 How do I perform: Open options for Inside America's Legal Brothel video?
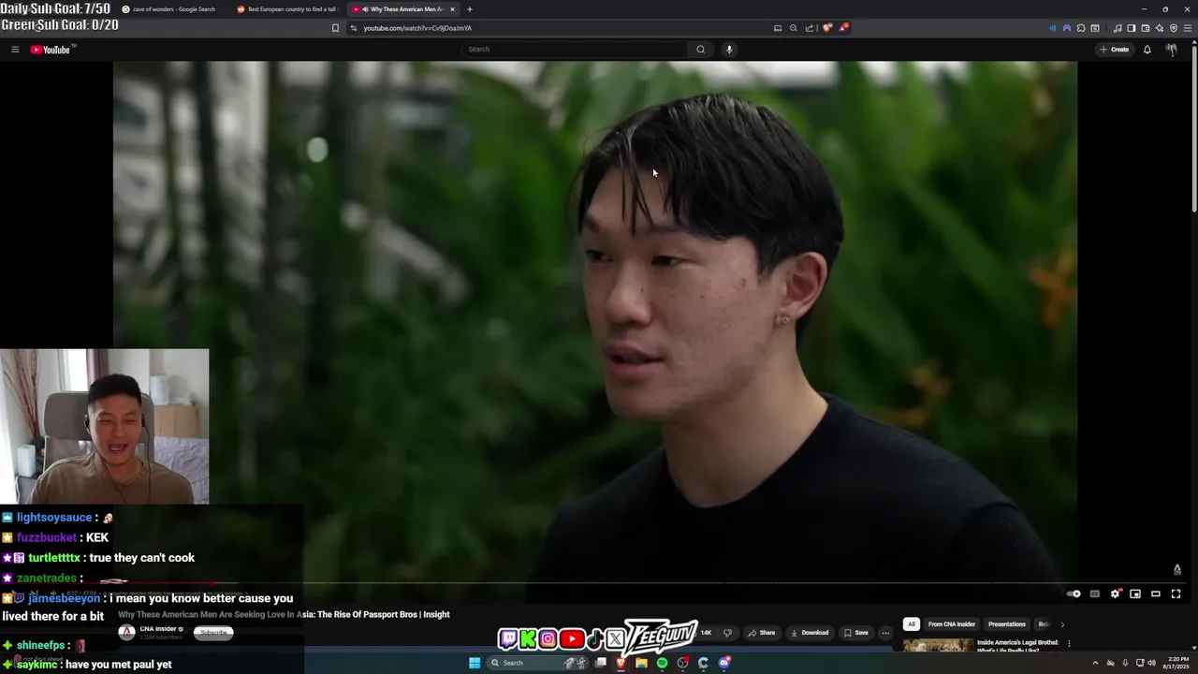point(1069,643)
